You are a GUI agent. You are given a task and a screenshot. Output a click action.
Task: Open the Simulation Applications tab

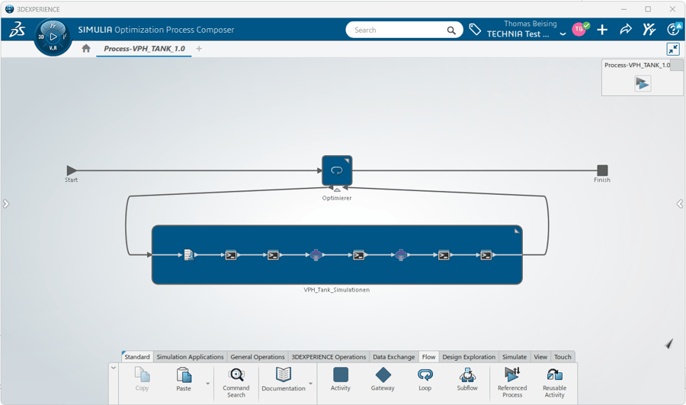tap(190, 357)
